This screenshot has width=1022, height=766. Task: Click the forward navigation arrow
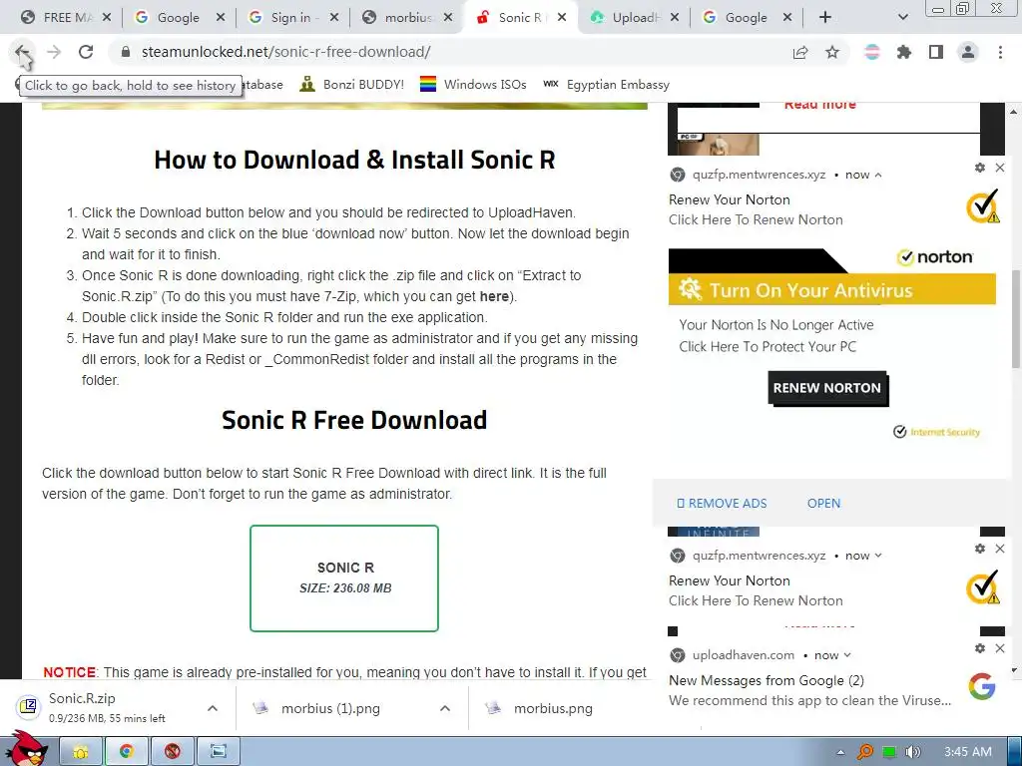(54, 52)
